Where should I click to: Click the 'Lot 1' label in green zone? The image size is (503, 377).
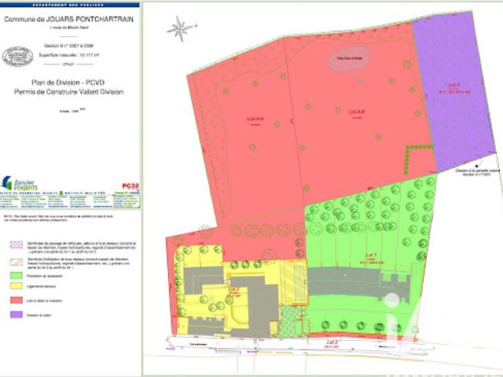371,255
